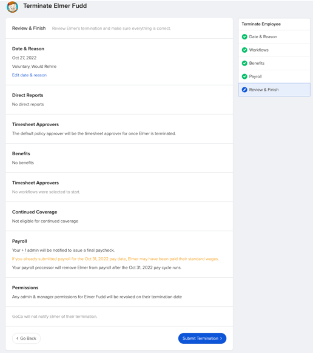Click the Terminate Employee panel header
Viewport: 313px width, 353px height.
pos(261,24)
